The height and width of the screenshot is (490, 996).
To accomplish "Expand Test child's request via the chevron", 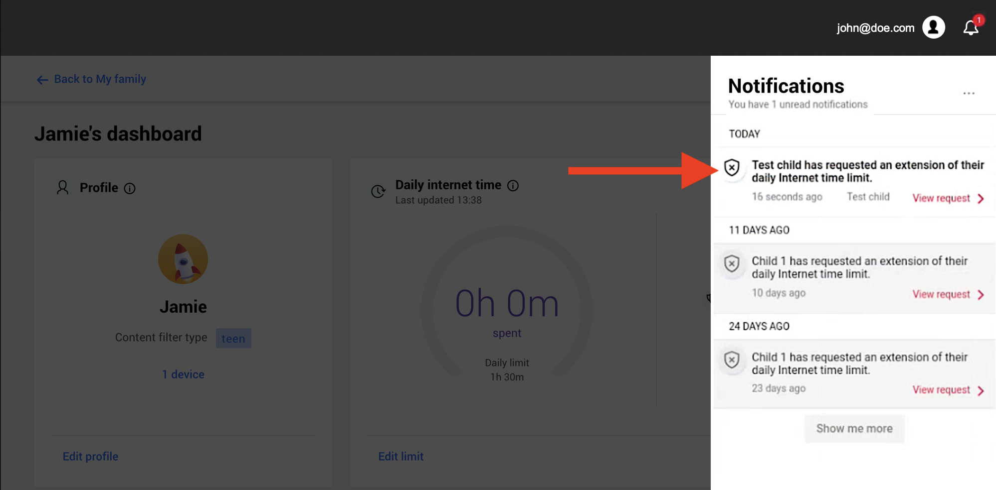I will (x=981, y=198).
